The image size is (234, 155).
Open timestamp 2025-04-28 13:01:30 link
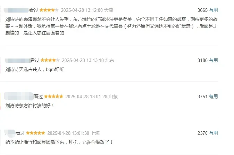coord(68,133)
